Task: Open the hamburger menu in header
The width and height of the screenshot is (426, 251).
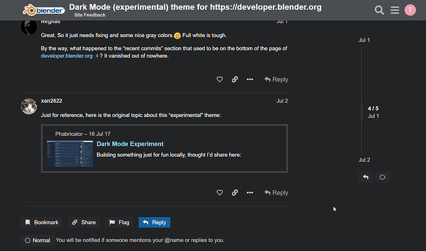Action: point(395,10)
